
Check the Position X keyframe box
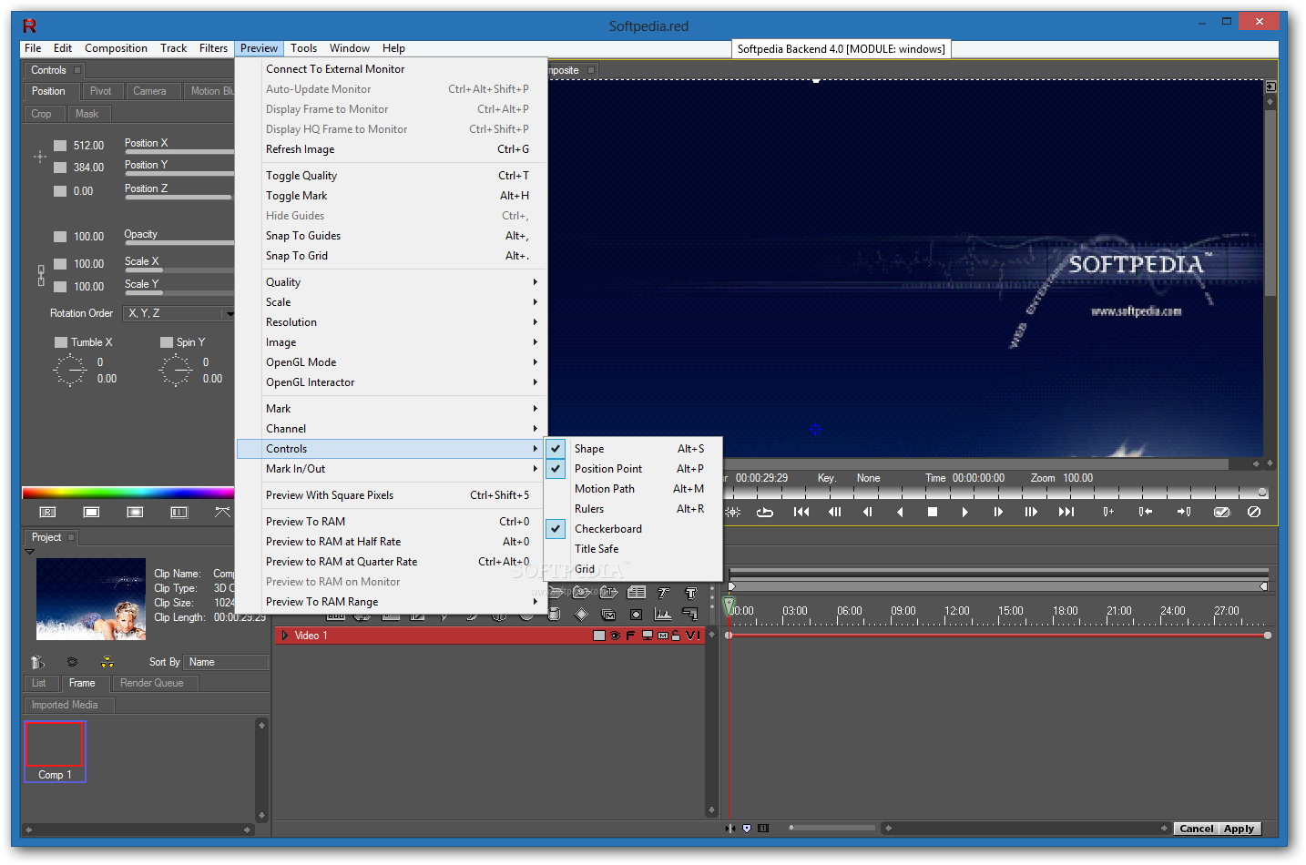[x=60, y=146]
